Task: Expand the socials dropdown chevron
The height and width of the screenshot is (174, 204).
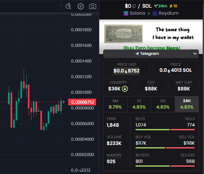Action: pos(195,54)
